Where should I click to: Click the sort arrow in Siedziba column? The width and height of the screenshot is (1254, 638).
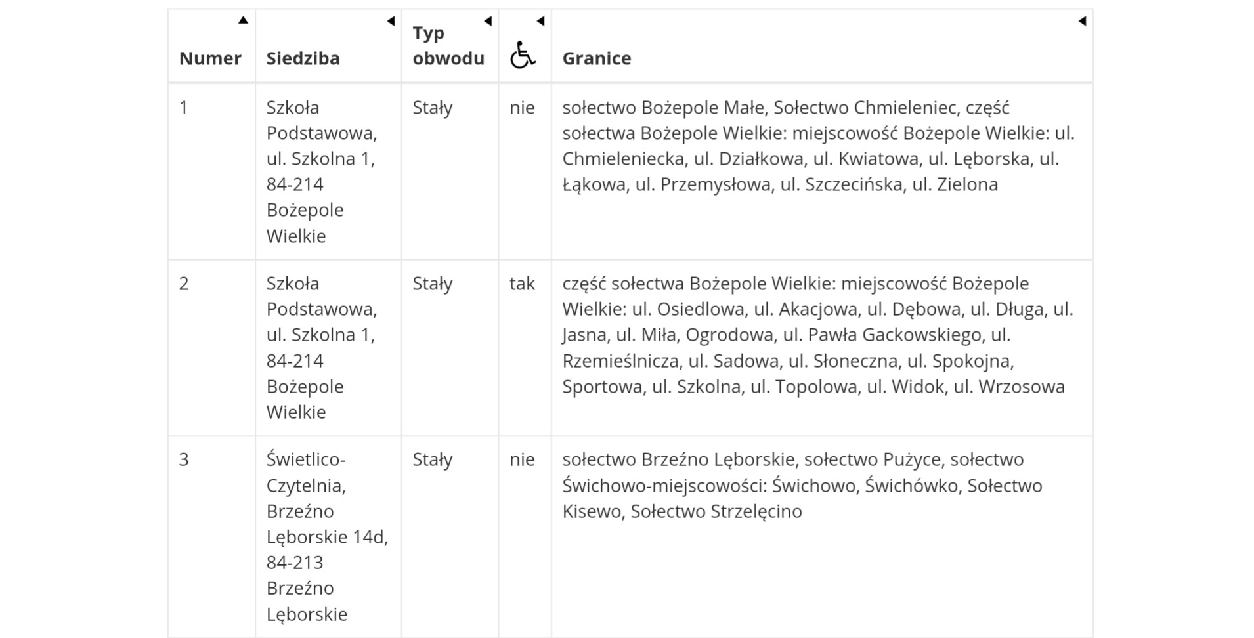tap(391, 21)
